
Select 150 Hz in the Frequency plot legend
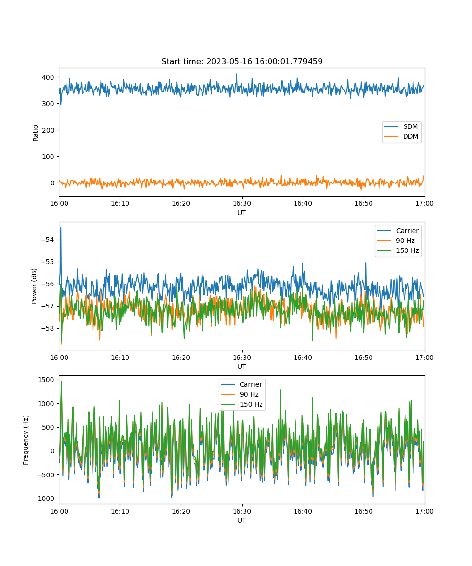tap(251, 404)
